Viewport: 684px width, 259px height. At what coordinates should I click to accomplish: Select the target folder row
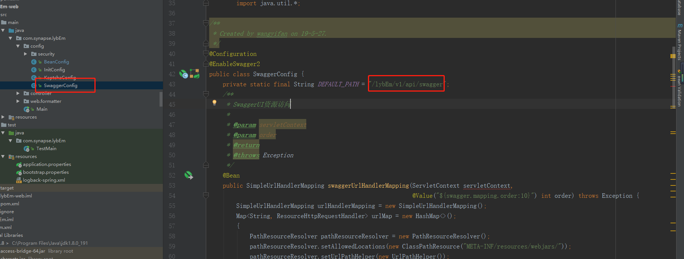pos(81,188)
